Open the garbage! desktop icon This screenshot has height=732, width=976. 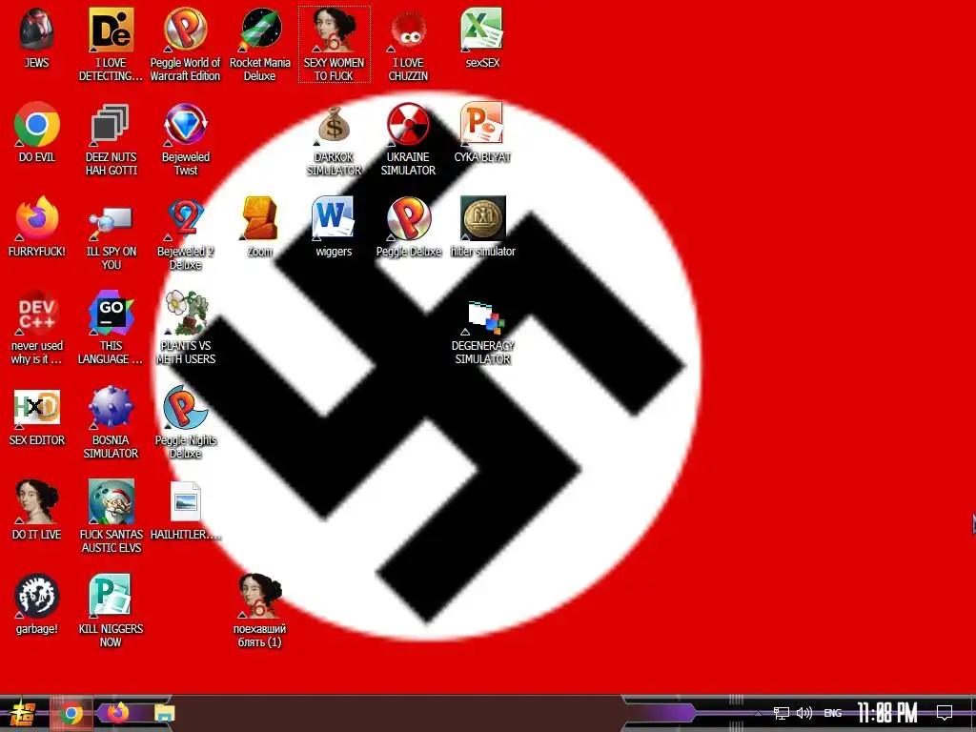point(37,597)
